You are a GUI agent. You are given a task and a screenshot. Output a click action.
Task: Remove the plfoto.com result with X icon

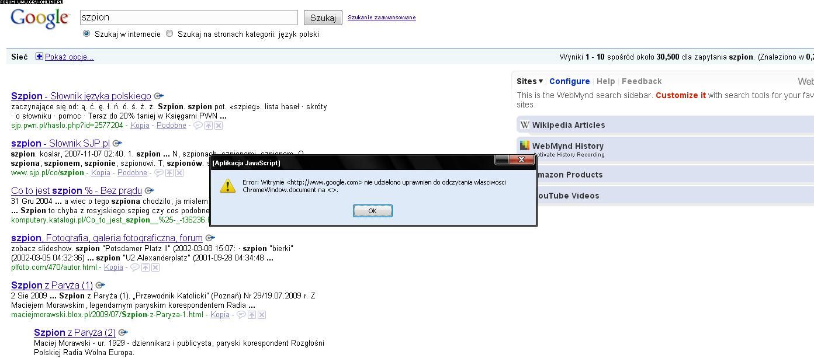155,267
